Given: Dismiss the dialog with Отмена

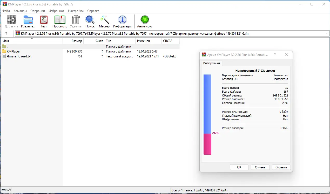Looking at the screenshot, I should tap(260, 167).
